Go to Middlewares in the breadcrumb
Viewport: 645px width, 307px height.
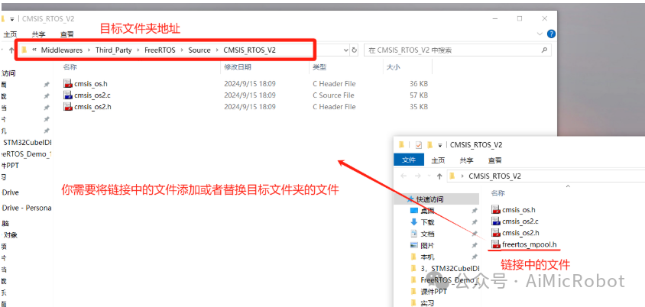(x=61, y=50)
